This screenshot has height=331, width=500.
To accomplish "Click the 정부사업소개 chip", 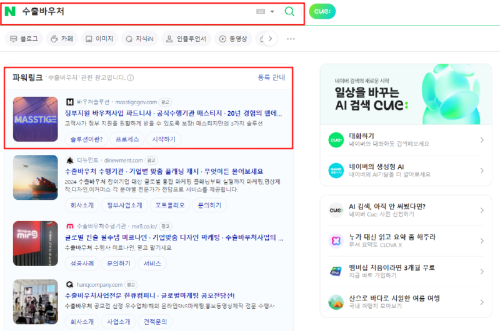I will [x=124, y=205].
